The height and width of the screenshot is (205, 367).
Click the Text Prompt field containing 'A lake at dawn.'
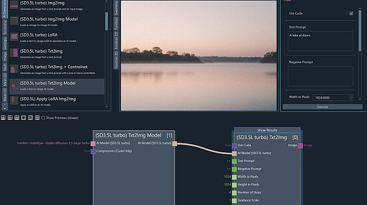[320, 41]
